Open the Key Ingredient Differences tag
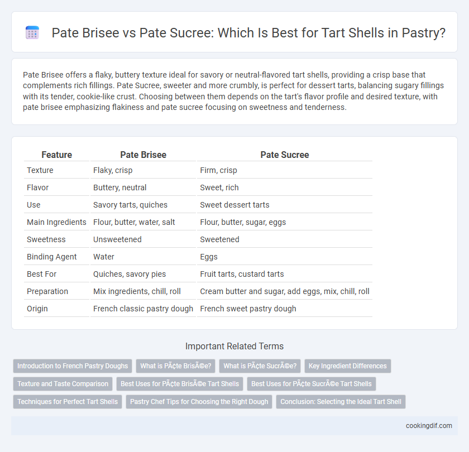 click(x=347, y=366)
